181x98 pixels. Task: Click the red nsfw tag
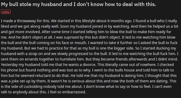6,12
